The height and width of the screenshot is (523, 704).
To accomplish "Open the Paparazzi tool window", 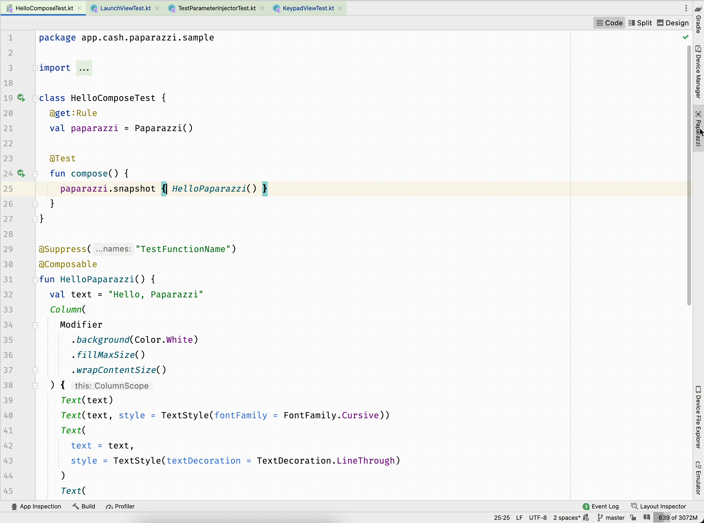I will click(x=698, y=128).
